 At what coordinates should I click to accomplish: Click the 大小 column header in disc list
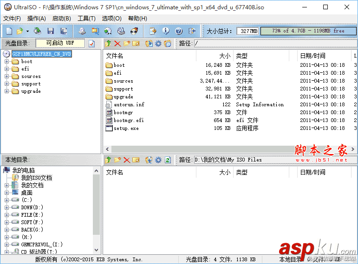(215, 56)
